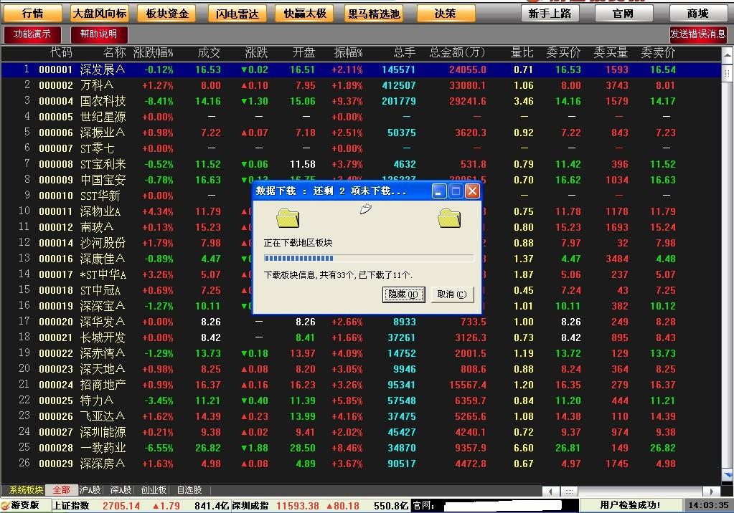The height and width of the screenshot is (513, 734).
Task: Select stock row ST宝利来
Action: point(360,164)
